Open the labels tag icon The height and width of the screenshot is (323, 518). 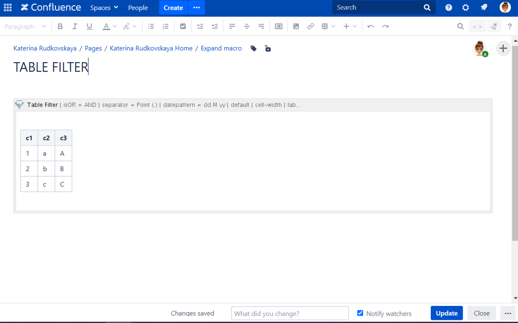click(254, 49)
